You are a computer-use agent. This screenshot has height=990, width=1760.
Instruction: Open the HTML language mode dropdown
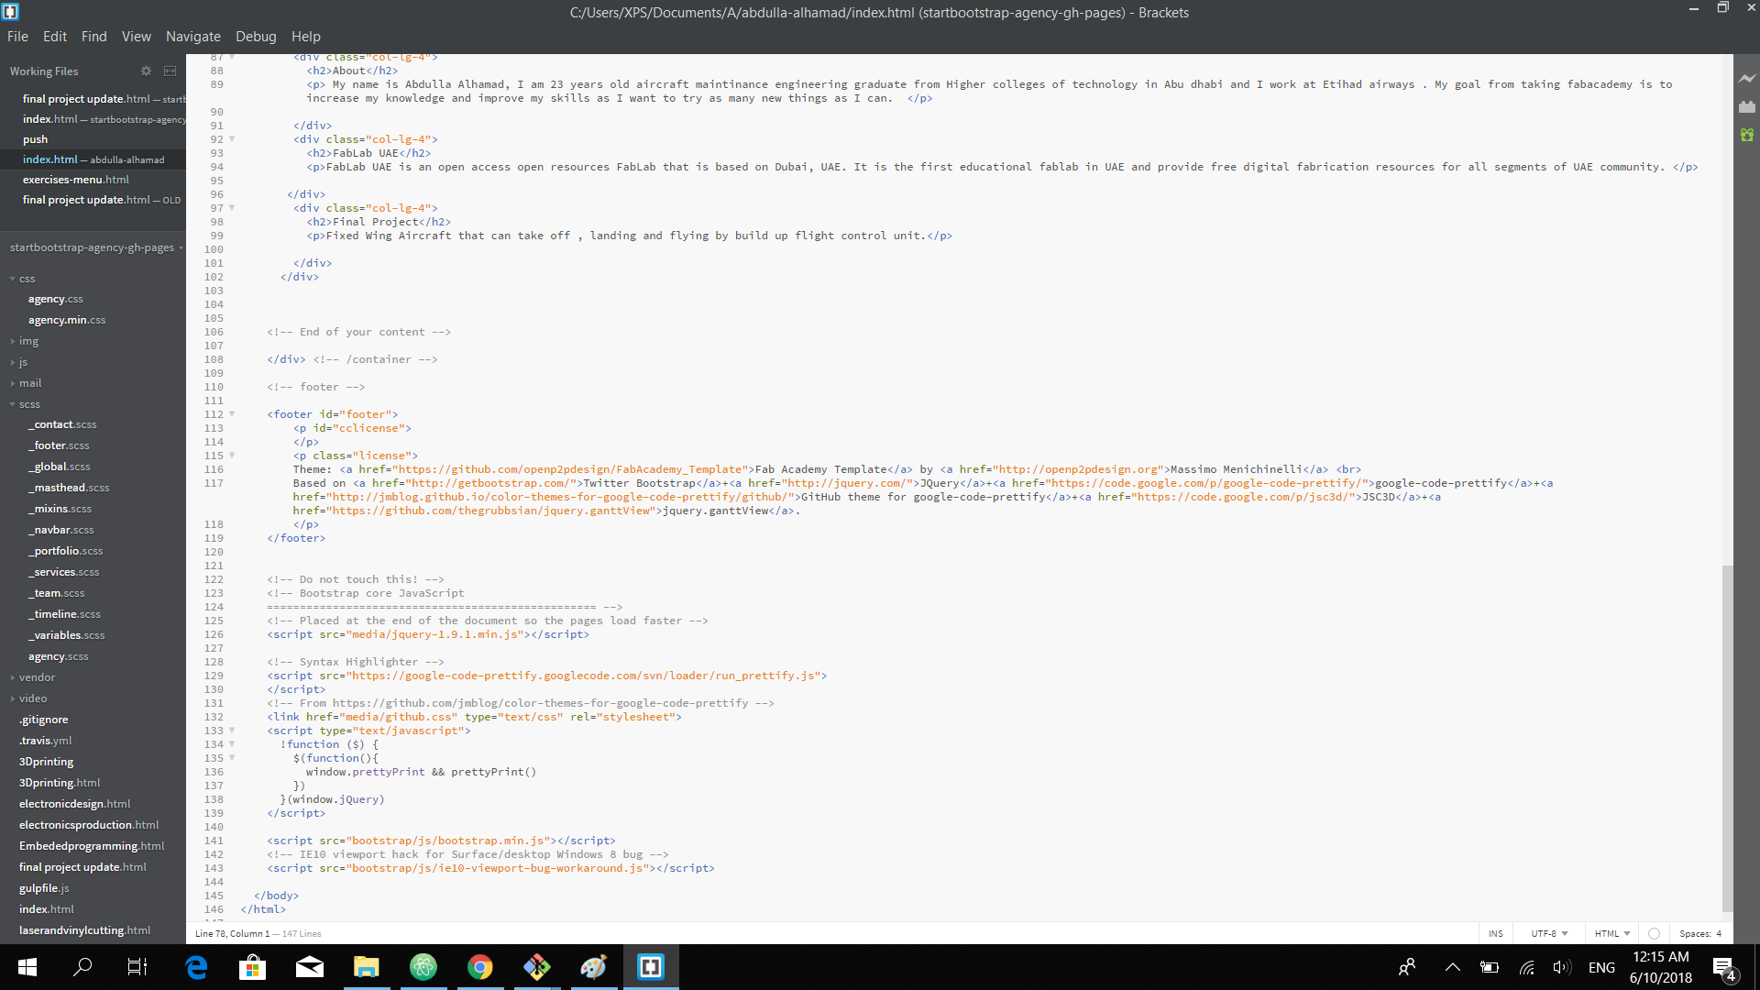pos(1611,933)
